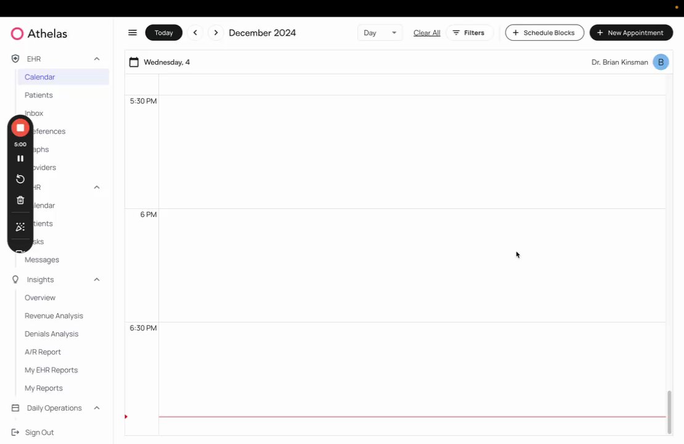Click New Appointment button
The image size is (684, 444).
631,33
